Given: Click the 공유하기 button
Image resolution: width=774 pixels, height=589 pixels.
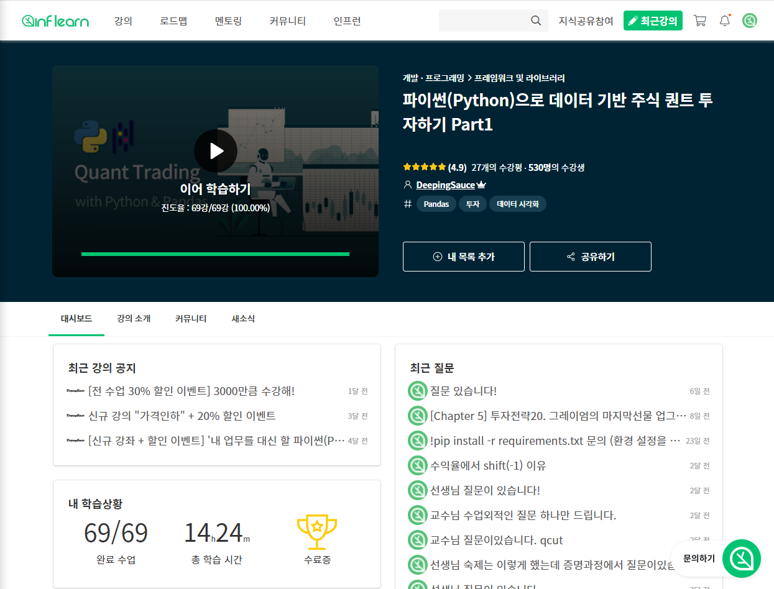Looking at the screenshot, I should click(591, 257).
